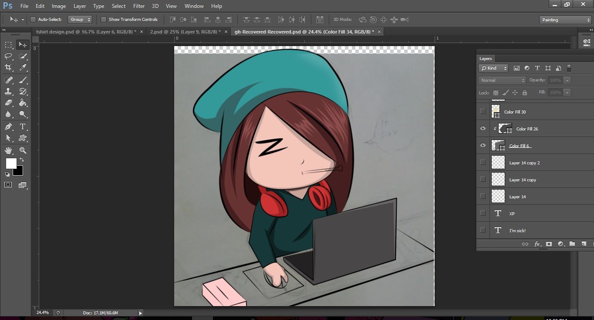Select the Clone Stamp tool

8,91
